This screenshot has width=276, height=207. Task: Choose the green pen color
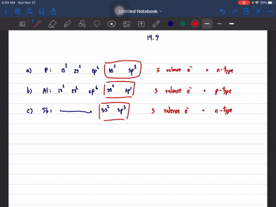(183, 24)
